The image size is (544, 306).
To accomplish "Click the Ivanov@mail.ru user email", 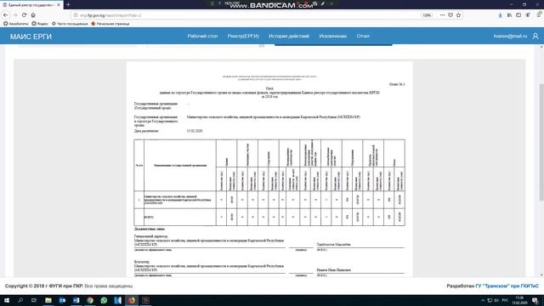I will (x=510, y=36).
